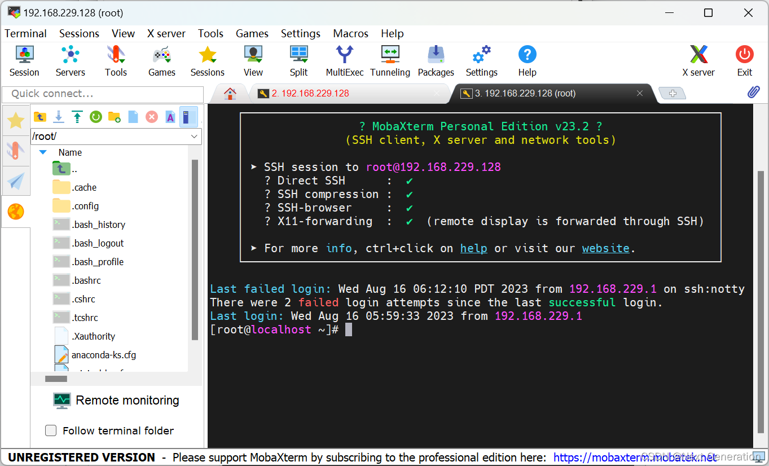
Task: Open a new session tab with plus button
Action: (x=672, y=93)
